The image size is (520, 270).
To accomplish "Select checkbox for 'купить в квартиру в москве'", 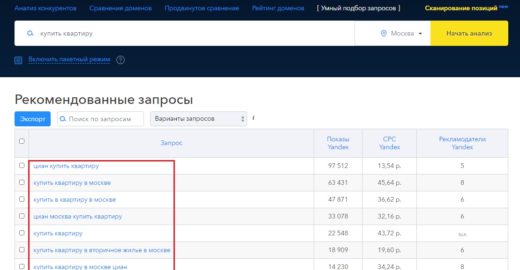I will (x=22, y=199).
